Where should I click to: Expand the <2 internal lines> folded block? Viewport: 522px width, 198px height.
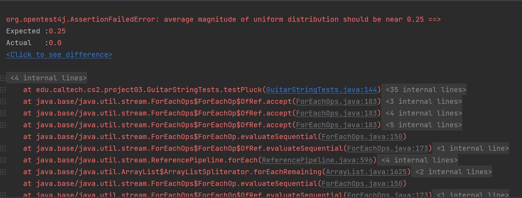(453, 172)
